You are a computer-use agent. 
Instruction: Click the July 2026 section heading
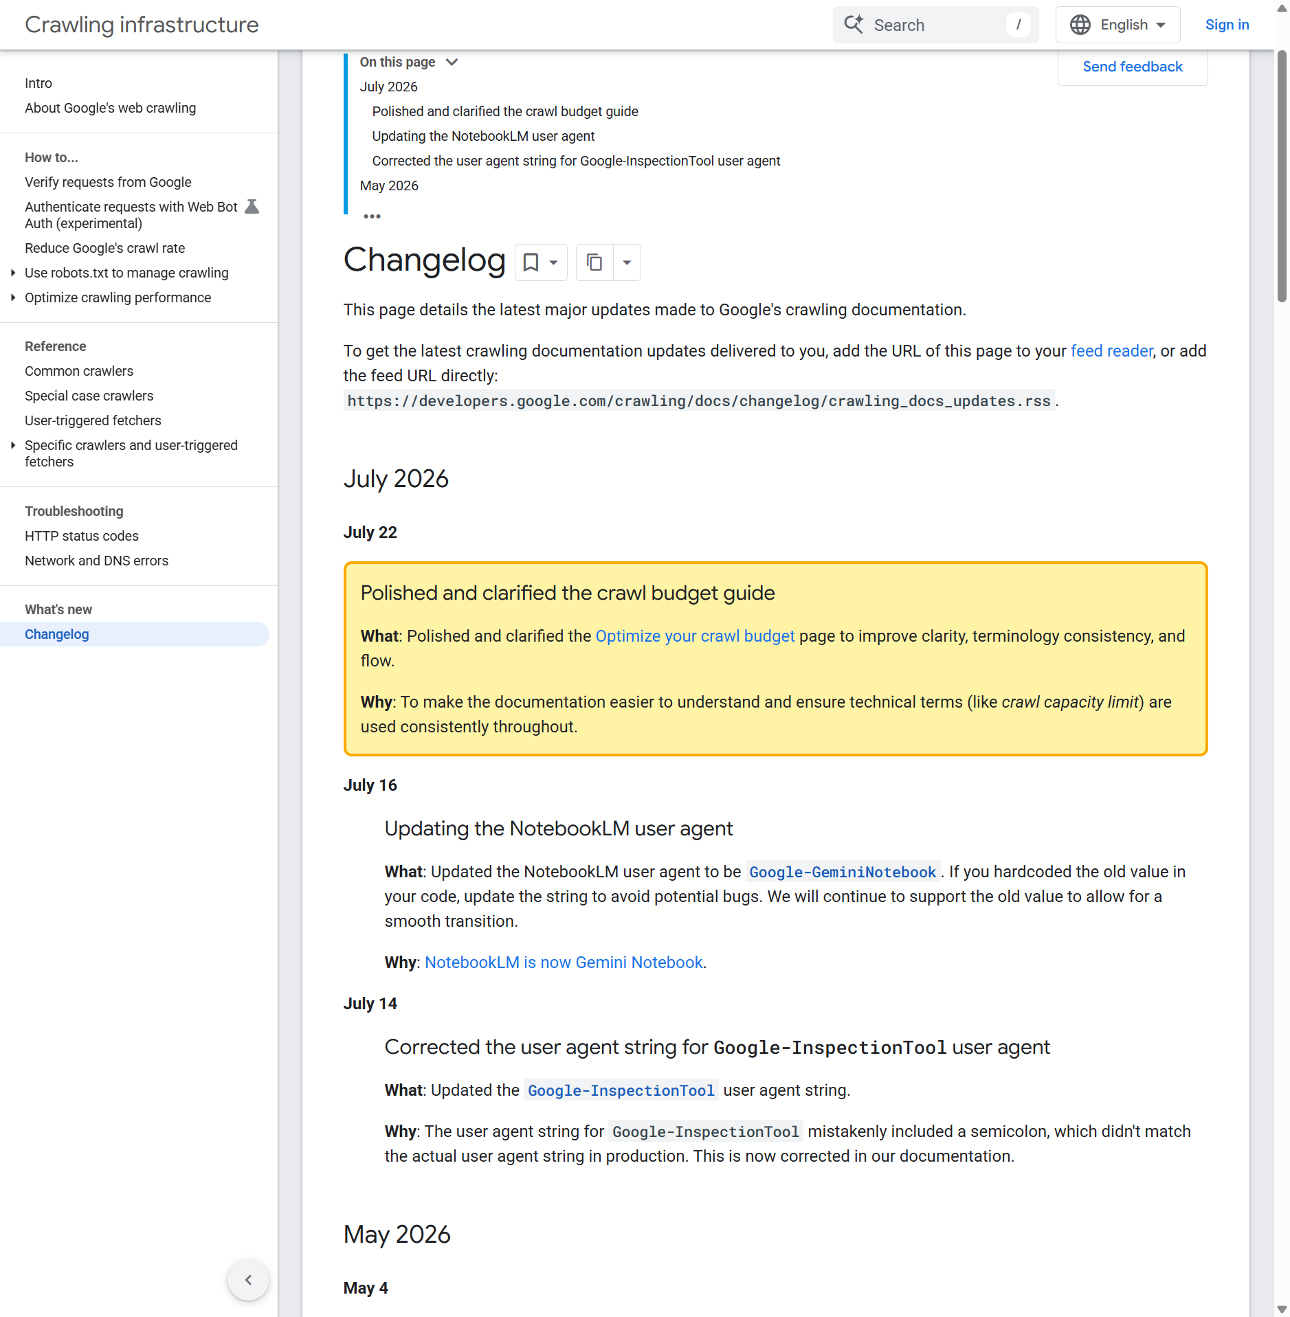[x=396, y=479]
